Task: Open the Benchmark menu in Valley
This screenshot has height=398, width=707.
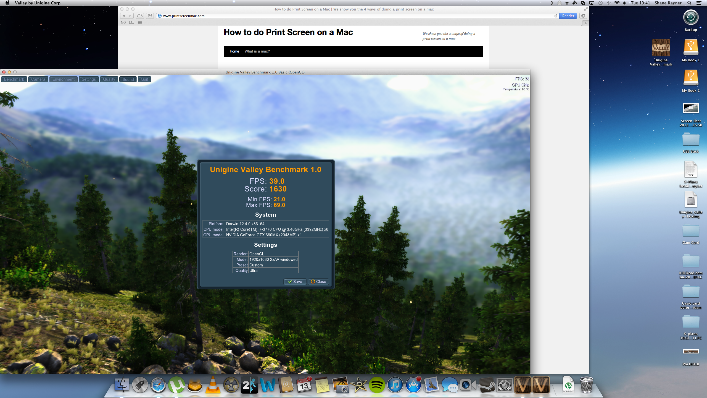Action: tap(14, 79)
